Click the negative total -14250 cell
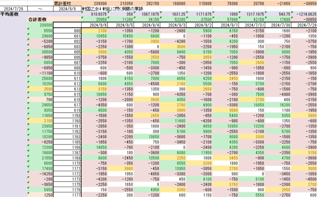 (40, 174)
